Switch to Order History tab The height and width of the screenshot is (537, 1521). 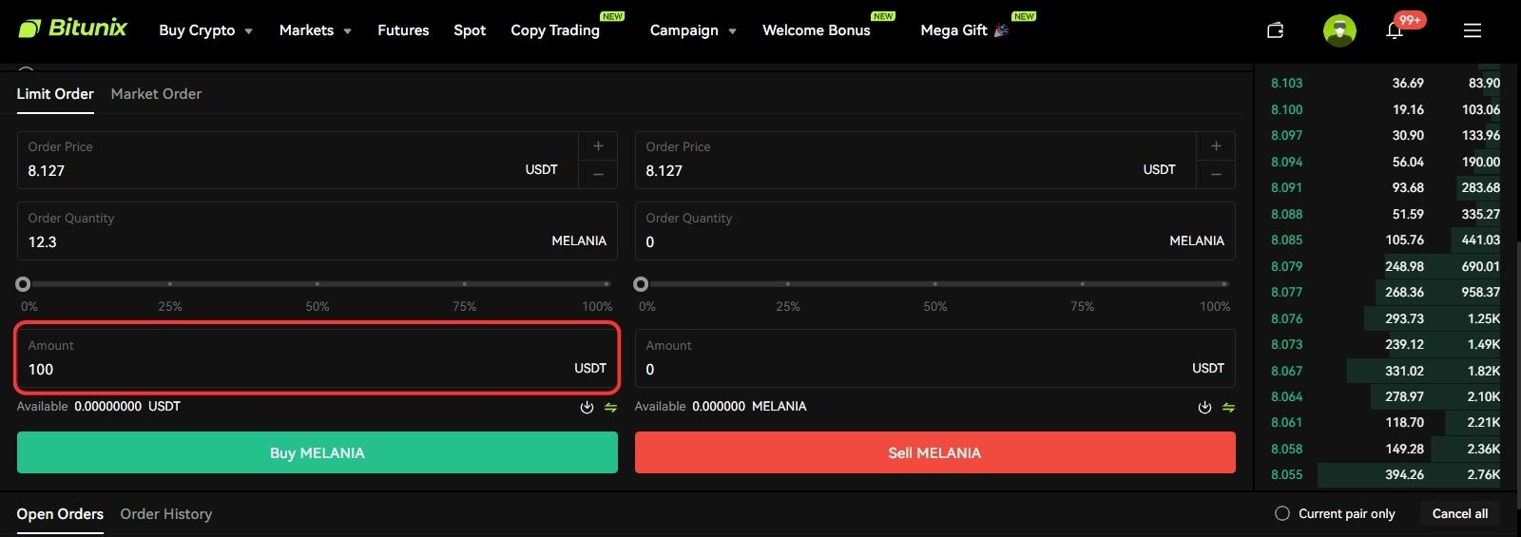point(166,514)
